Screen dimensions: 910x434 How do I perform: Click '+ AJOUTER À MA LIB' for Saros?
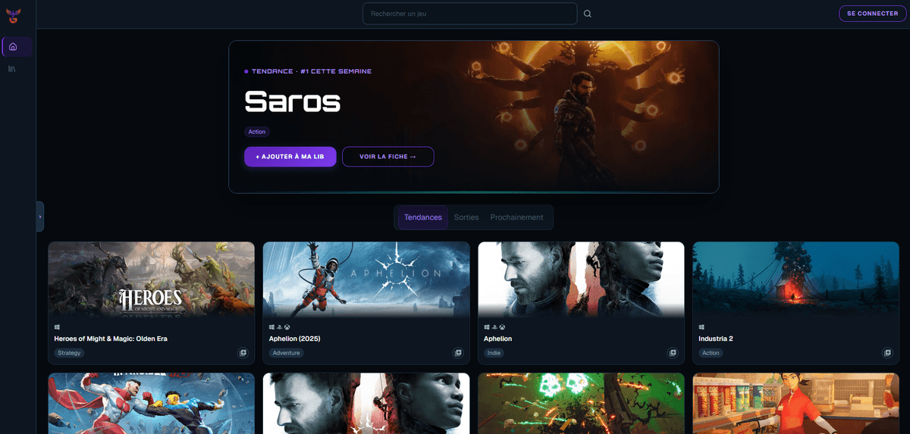pos(290,157)
